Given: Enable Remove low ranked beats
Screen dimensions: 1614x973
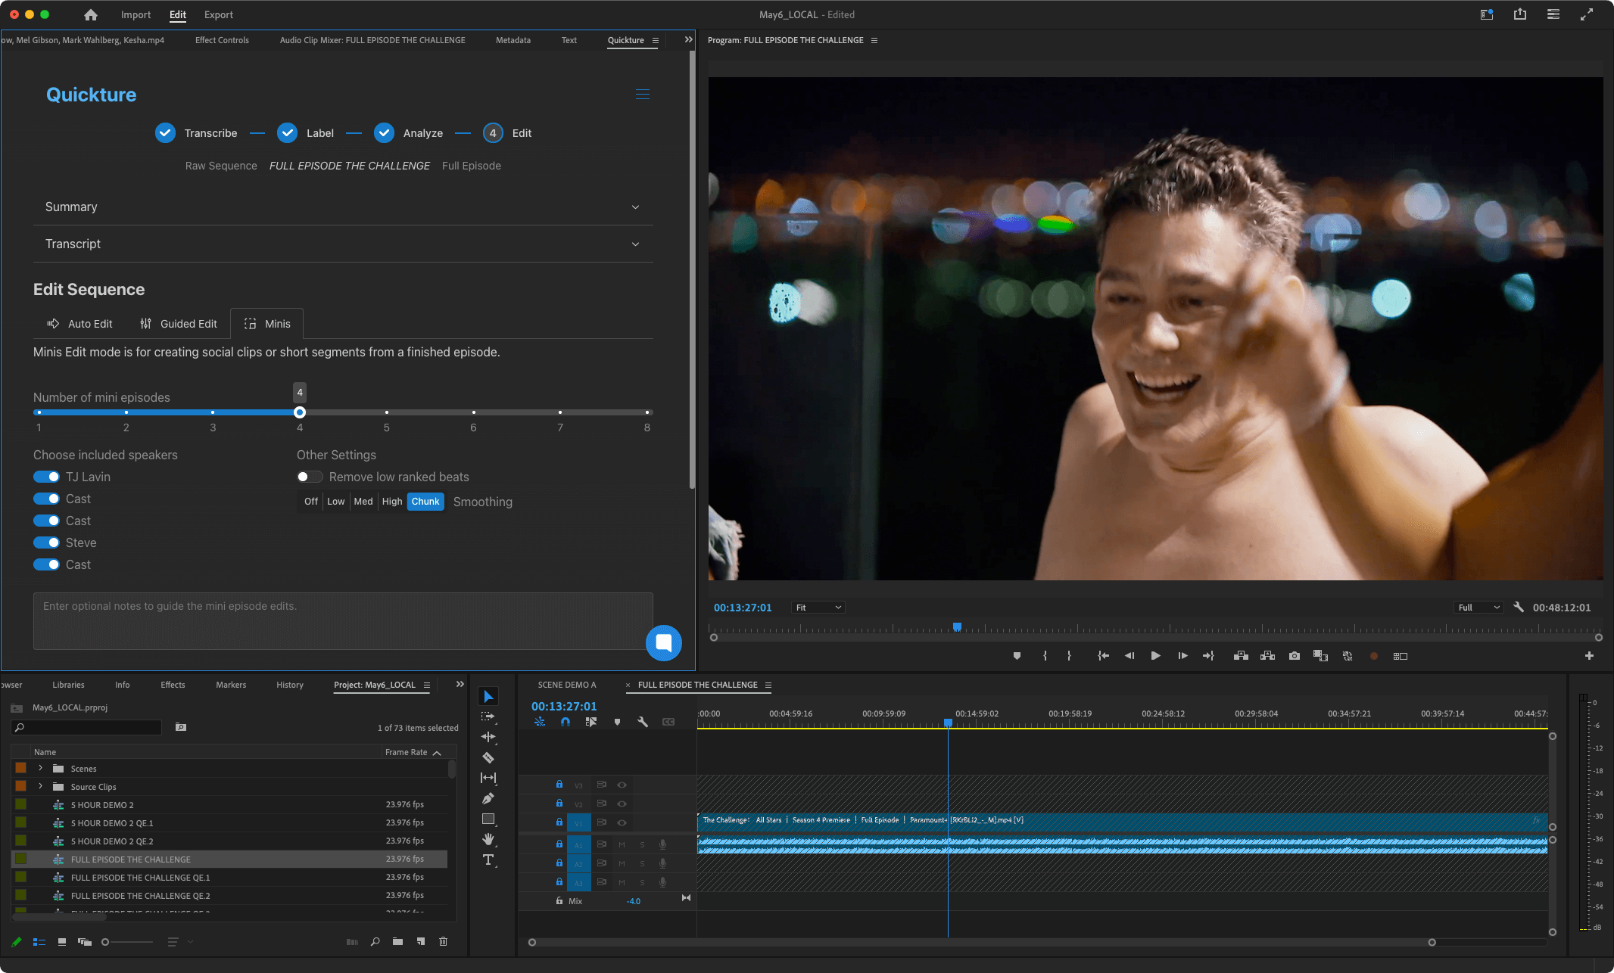Looking at the screenshot, I should point(309,477).
